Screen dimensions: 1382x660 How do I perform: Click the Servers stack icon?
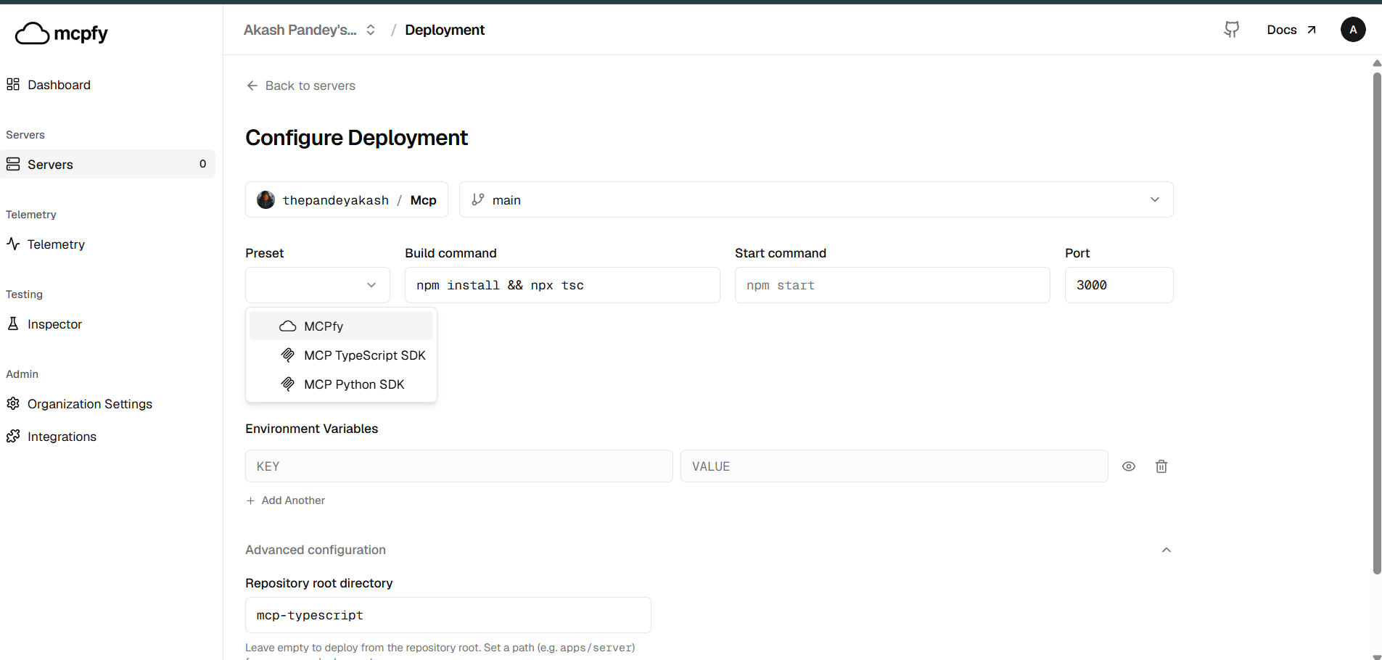point(13,165)
